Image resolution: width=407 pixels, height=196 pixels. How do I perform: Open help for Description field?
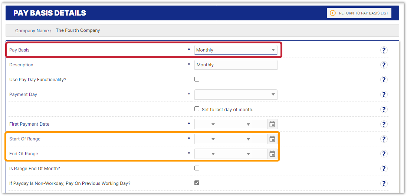(384, 65)
